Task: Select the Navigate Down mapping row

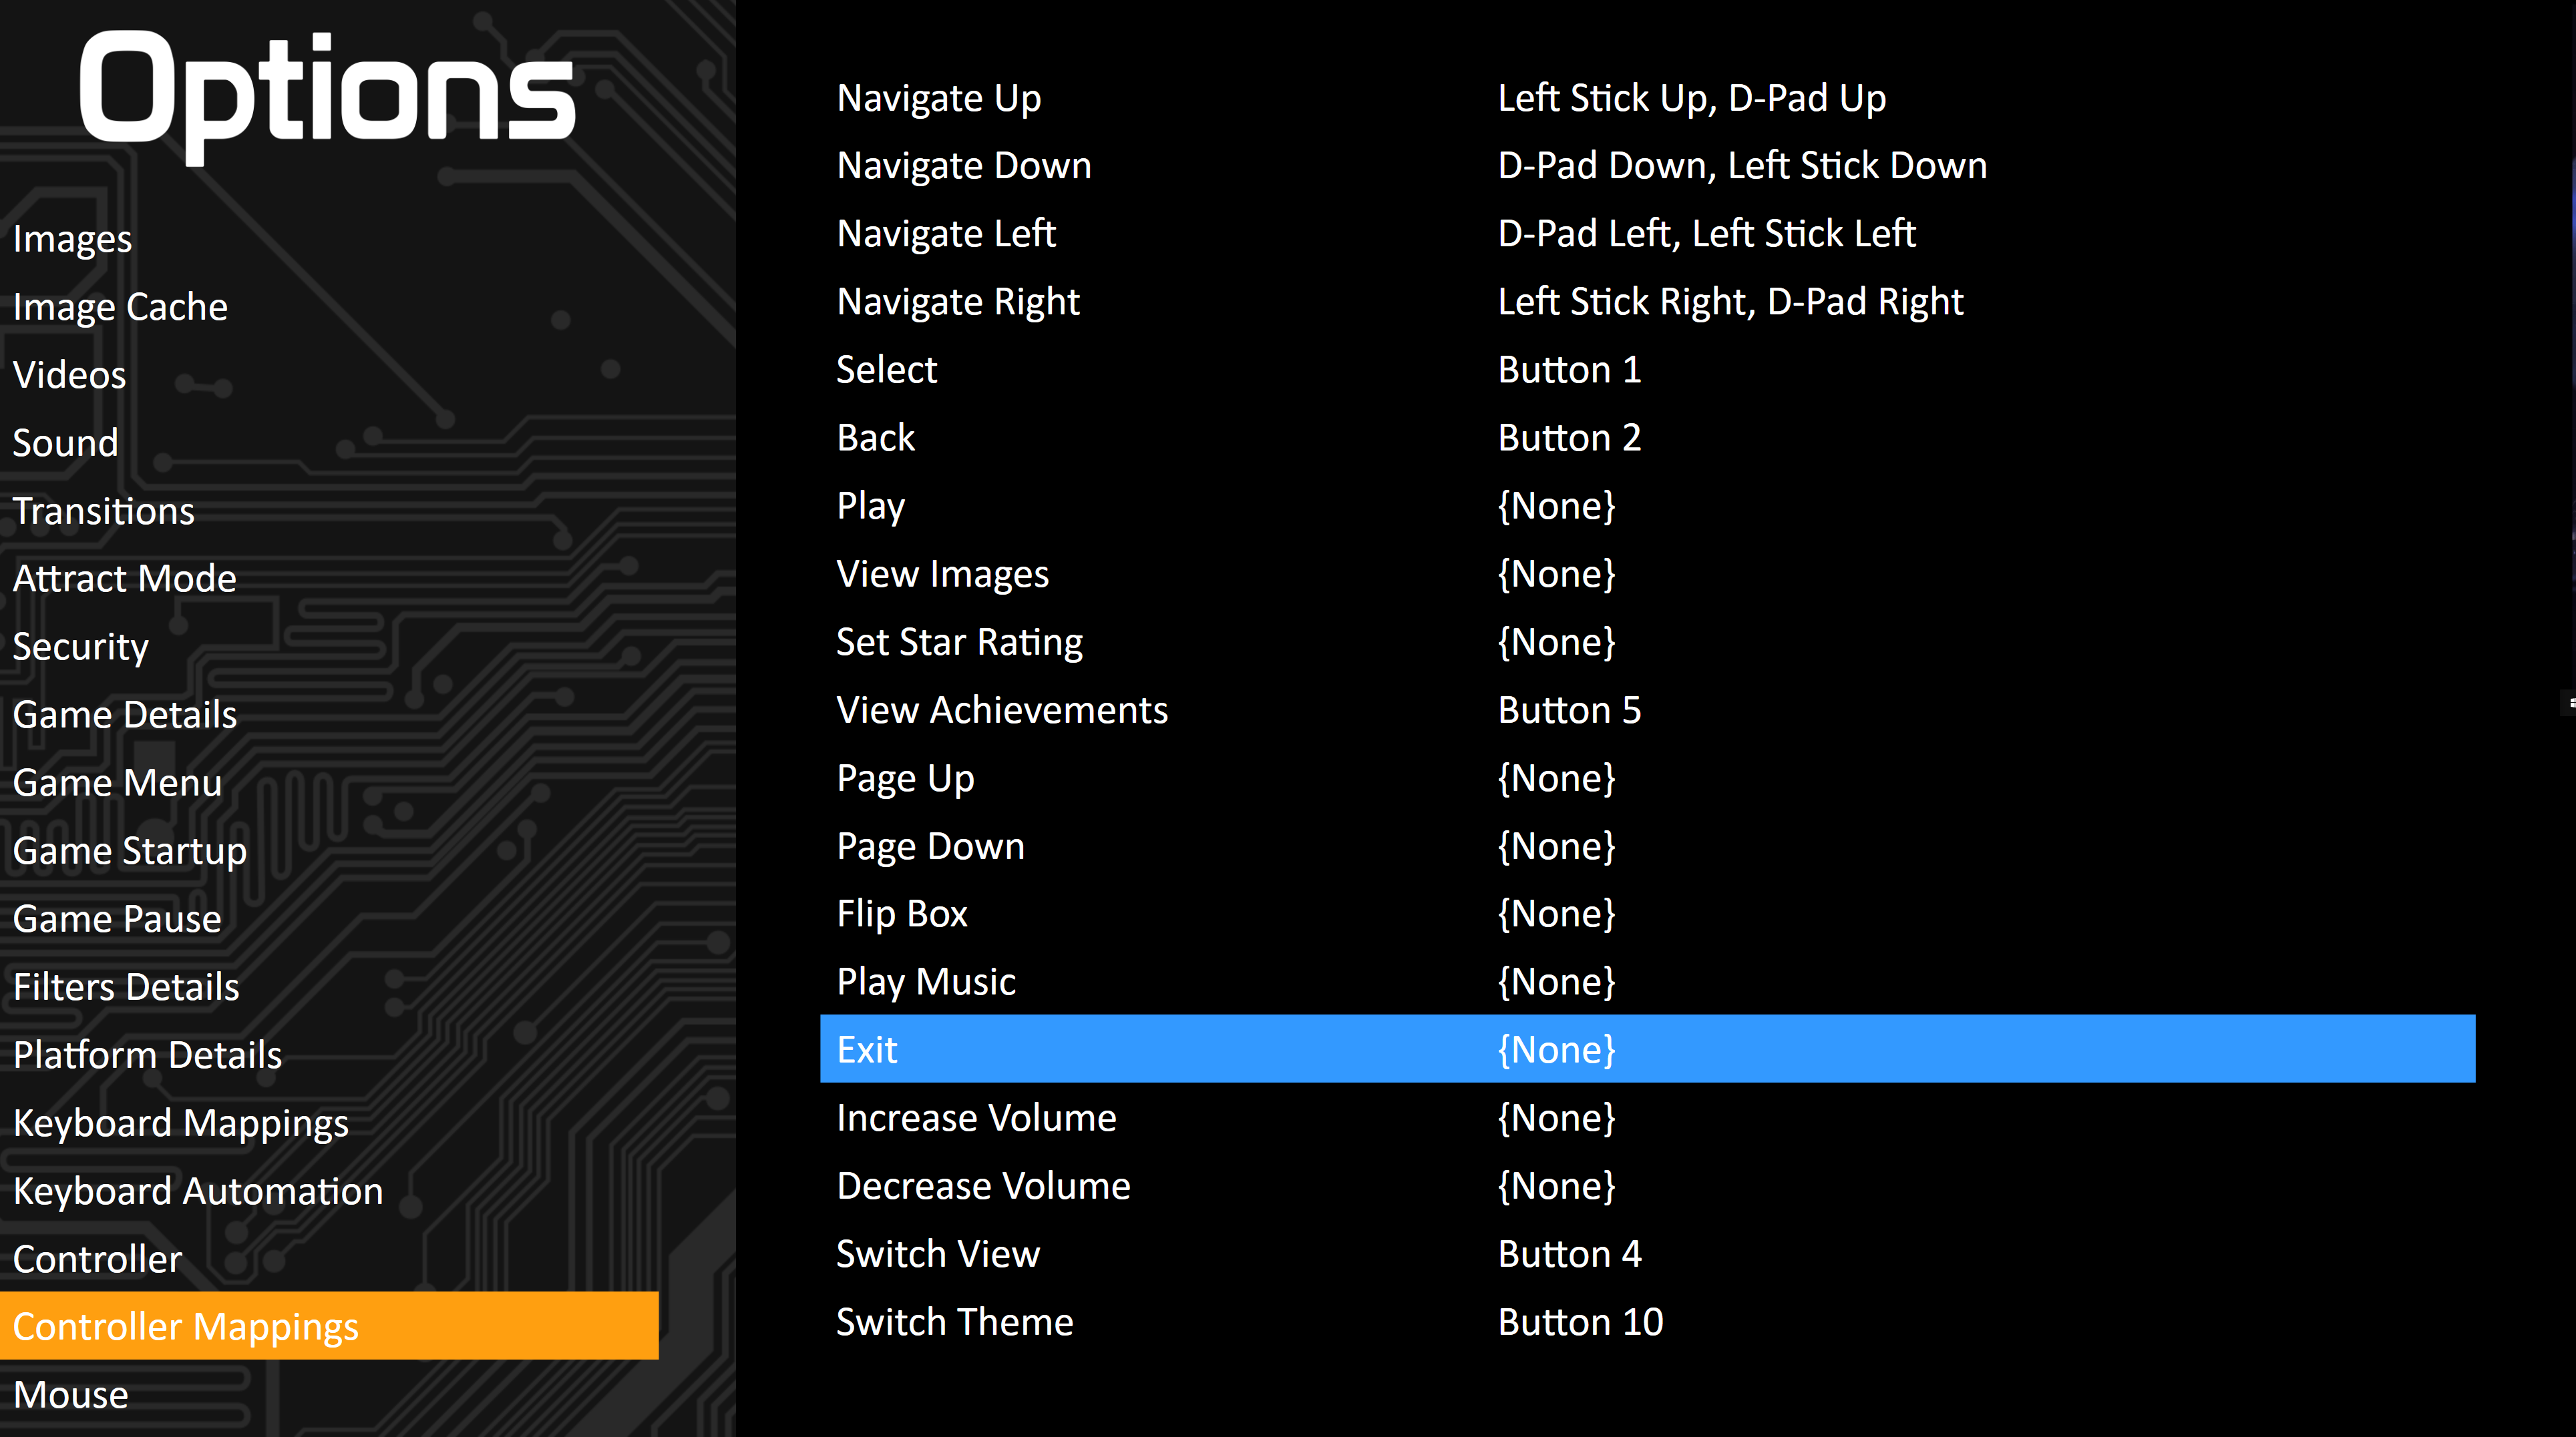Action: click(x=1648, y=166)
